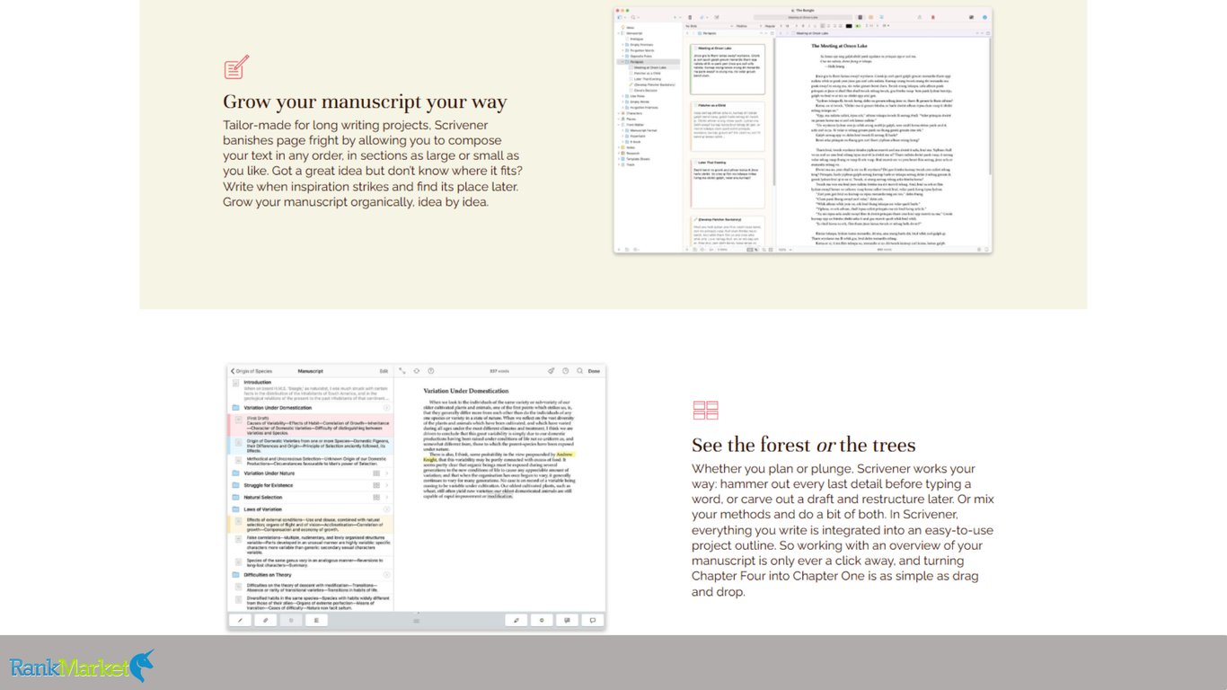Select the Trash item in Mac binder

click(631, 164)
